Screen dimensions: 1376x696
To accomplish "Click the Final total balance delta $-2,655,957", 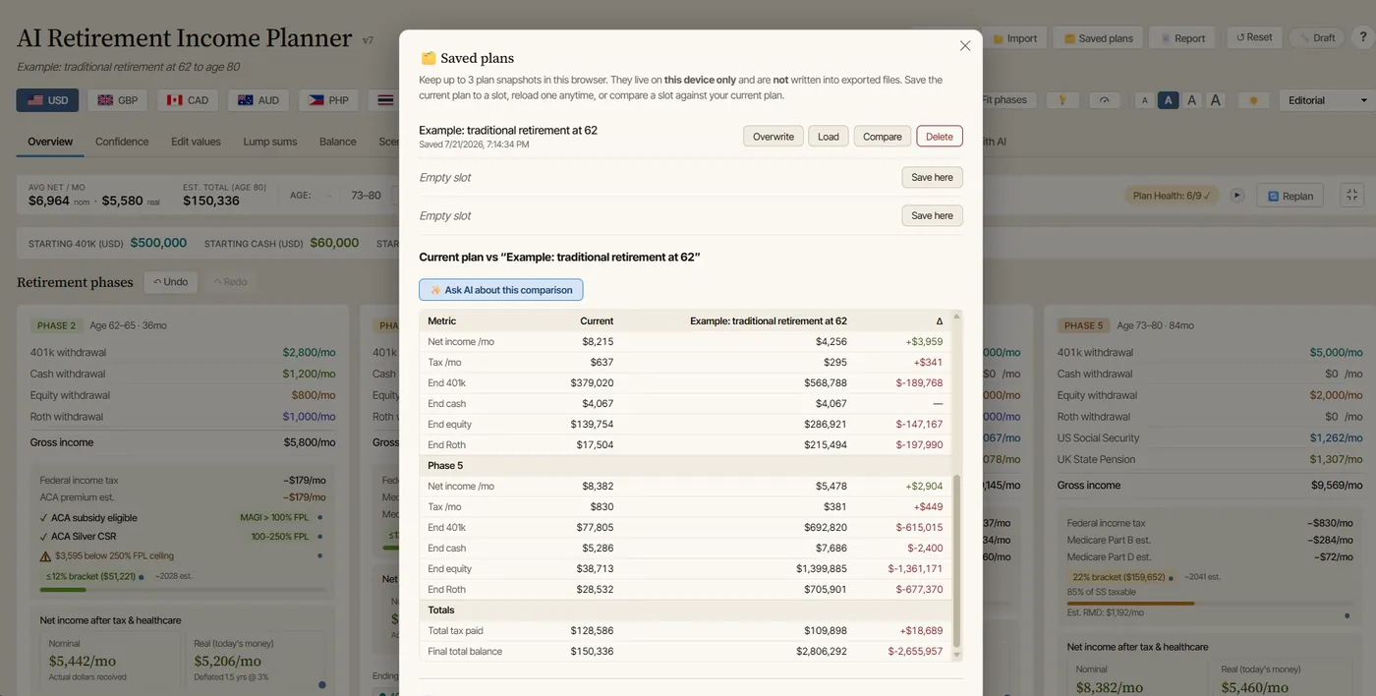I will tap(915, 651).
